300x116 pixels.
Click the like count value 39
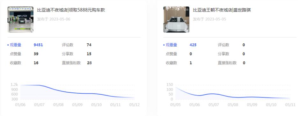click(x=36, y=54)
